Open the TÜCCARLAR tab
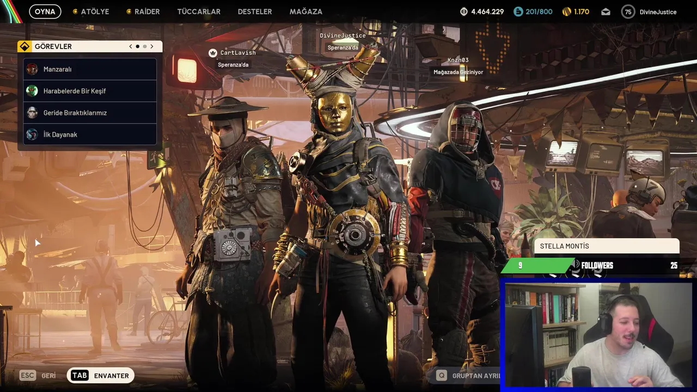The image size is (697, 392). click(x=199, y=11)
